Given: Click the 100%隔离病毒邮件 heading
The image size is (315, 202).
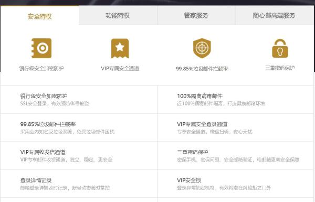Looking at the screenshot, I should pos(199,96).
